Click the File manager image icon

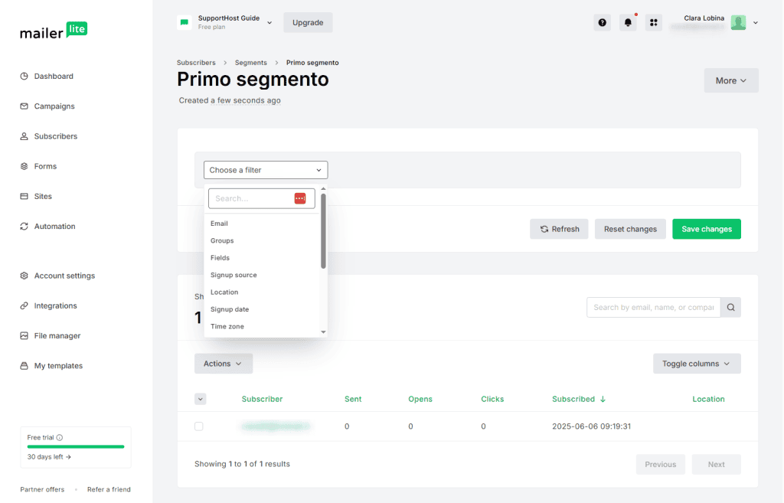click(x=24, y=335)
